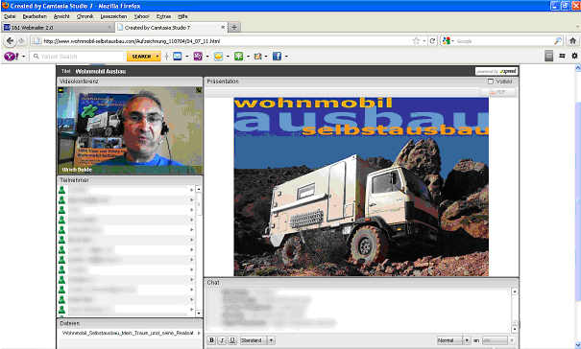
Task: Click the participants list scrollbar down arrow
Action: point(199,314)
